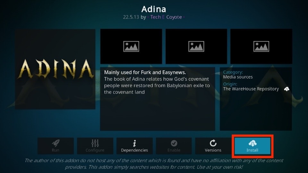
Task: Click the Versions refresh arrow icon
Action: pyautogui.click(x=213, y=143)
